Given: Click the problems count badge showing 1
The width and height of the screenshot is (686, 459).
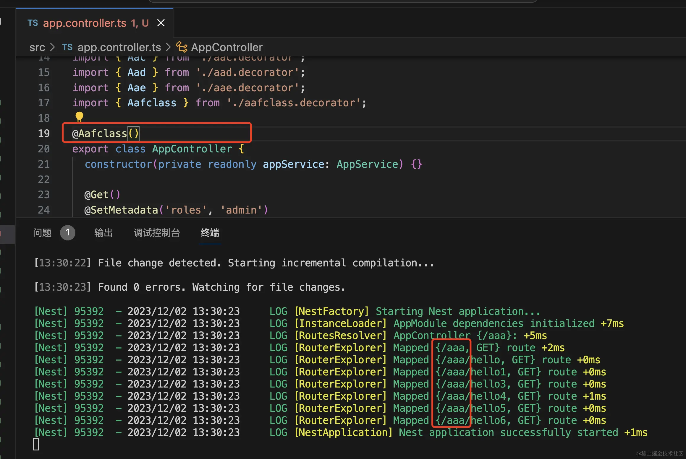Looking at the screenshot, I should tap(67, 233).
